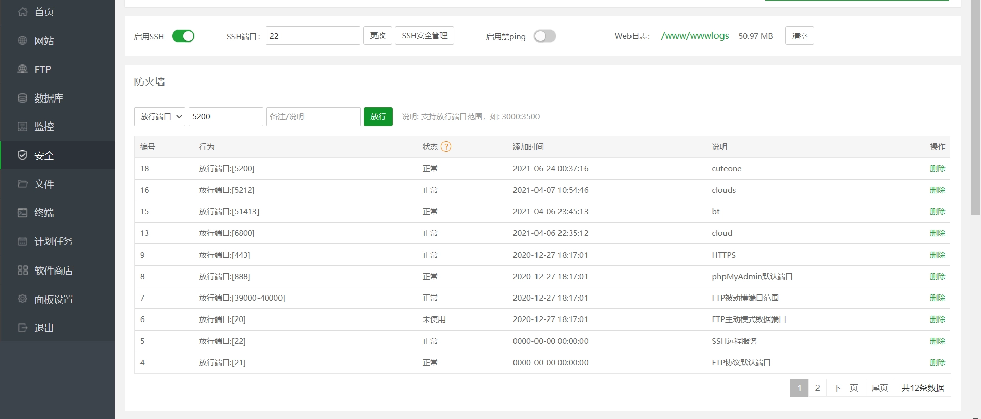This screenshot has width=981, height=419.
Task: Click the home icon beside 首页
Action: click(x=22, y=12)
